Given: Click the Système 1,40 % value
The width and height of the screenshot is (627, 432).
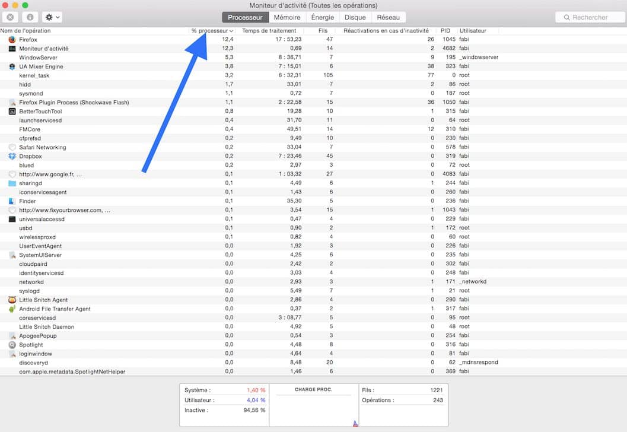Looking at the screenshot, I should [256, 390].
